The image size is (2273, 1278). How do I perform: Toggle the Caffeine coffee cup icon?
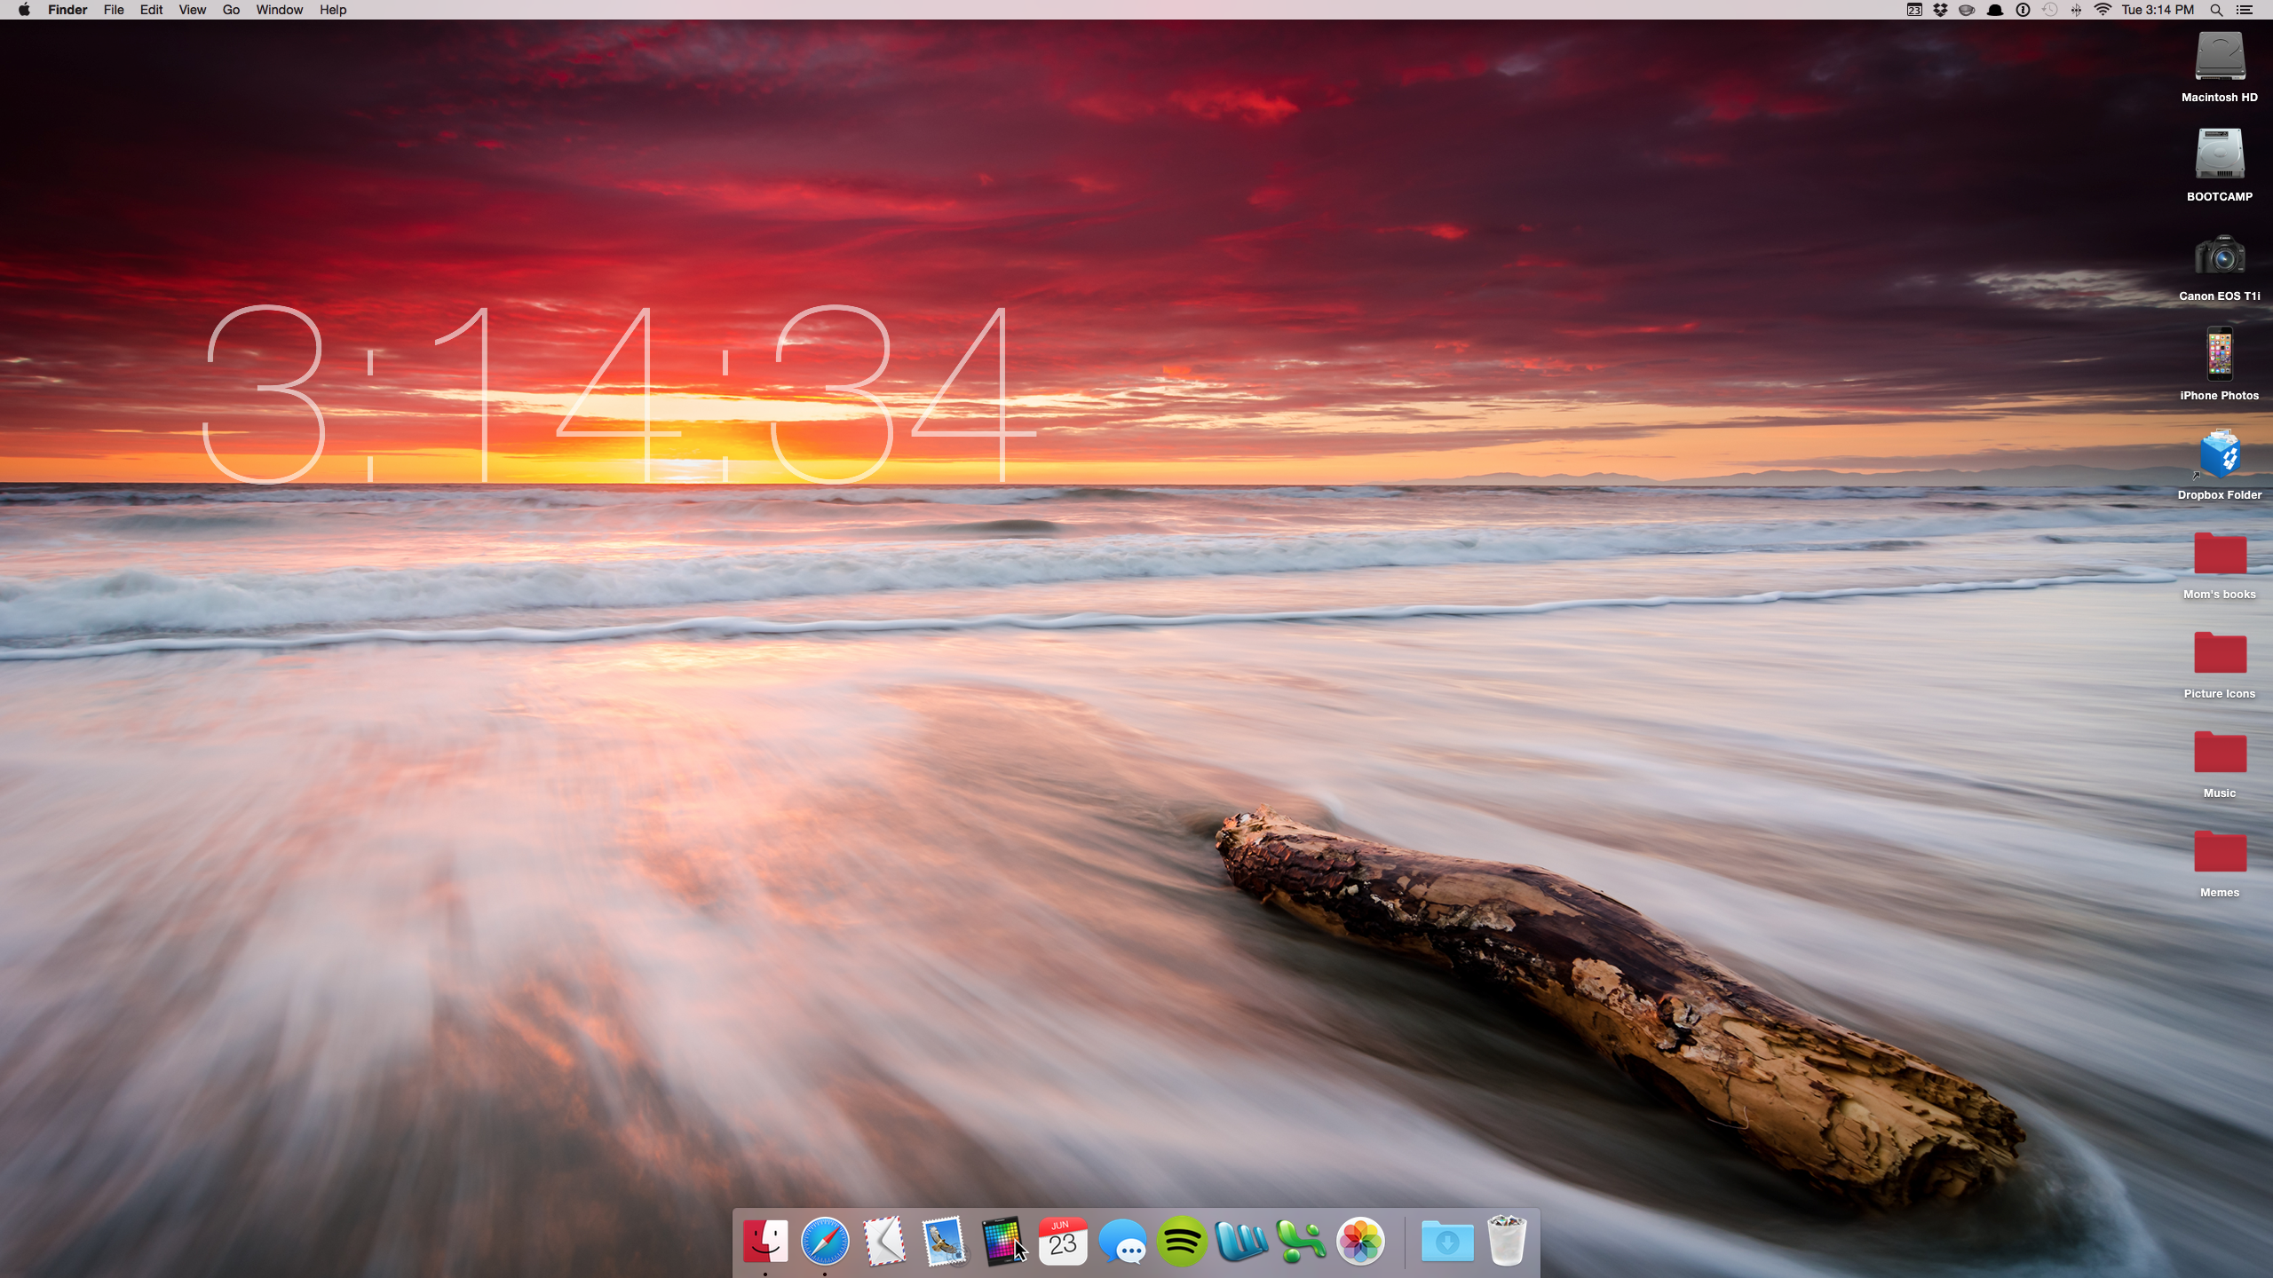click(x=1967, y=10)
